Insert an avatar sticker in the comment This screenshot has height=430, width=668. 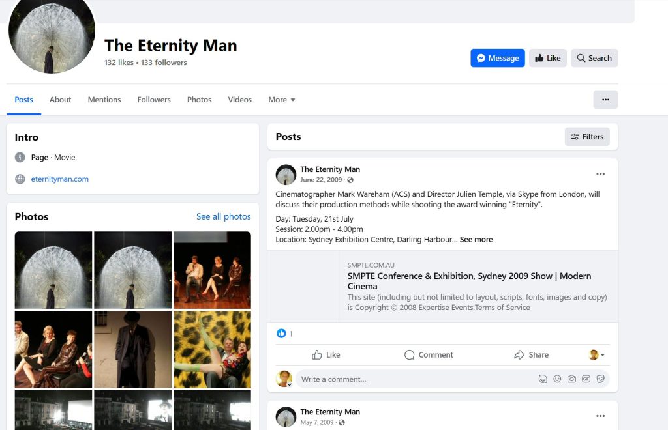coord(543,379)
